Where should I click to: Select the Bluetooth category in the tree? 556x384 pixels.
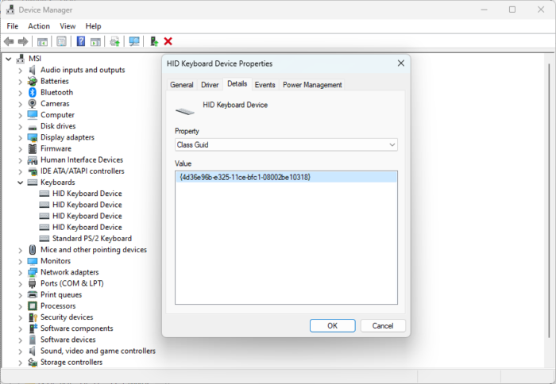[56, 92]
